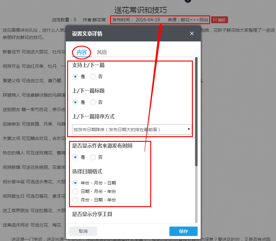The width and height of the screenshot is (276, 241).
Task: Click the black info icon above the title
Action: (187, 1)
